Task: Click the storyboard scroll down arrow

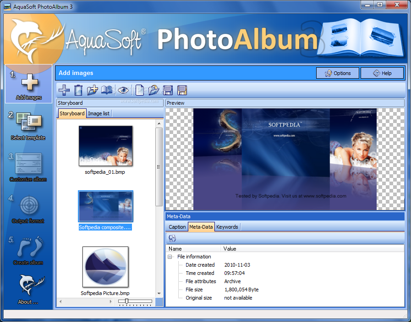Action: click(159, 294)
